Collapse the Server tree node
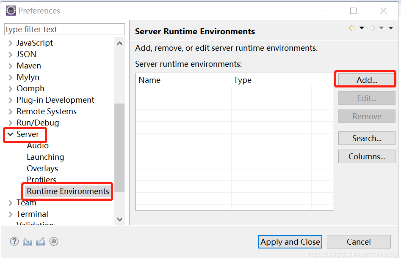The image size is (401, 262). 10,134
